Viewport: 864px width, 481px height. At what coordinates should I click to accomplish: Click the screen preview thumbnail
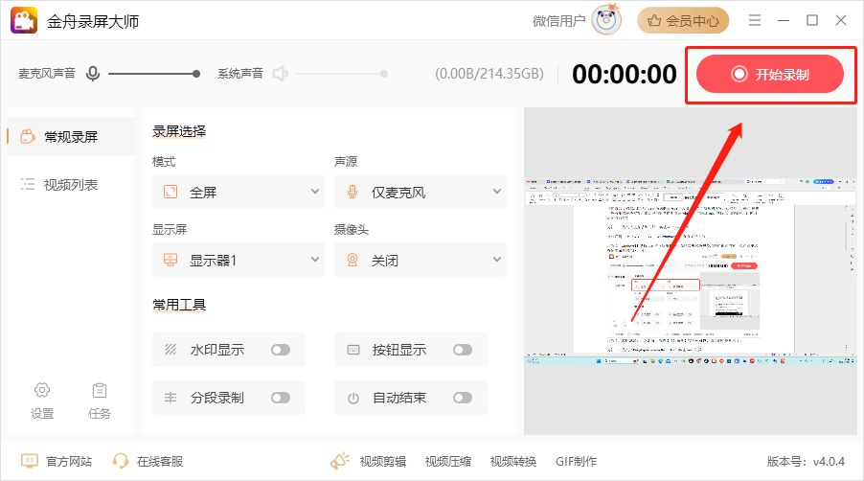(691, 271)
